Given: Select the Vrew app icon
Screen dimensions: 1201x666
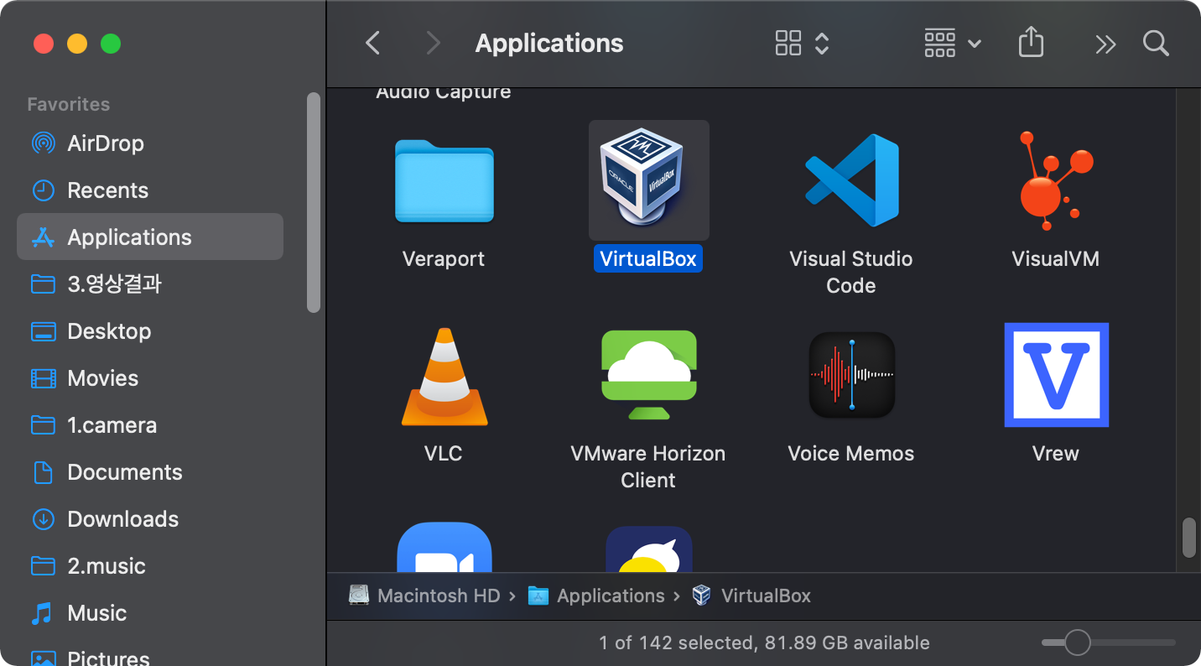Looking at the screenshot, I should coord(1056,375).
